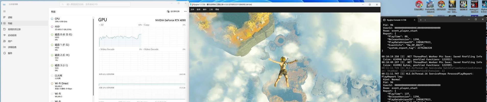Open 帮助 (Help) menu in Ryujinx
487x102 pixels.
click(217, 9)
